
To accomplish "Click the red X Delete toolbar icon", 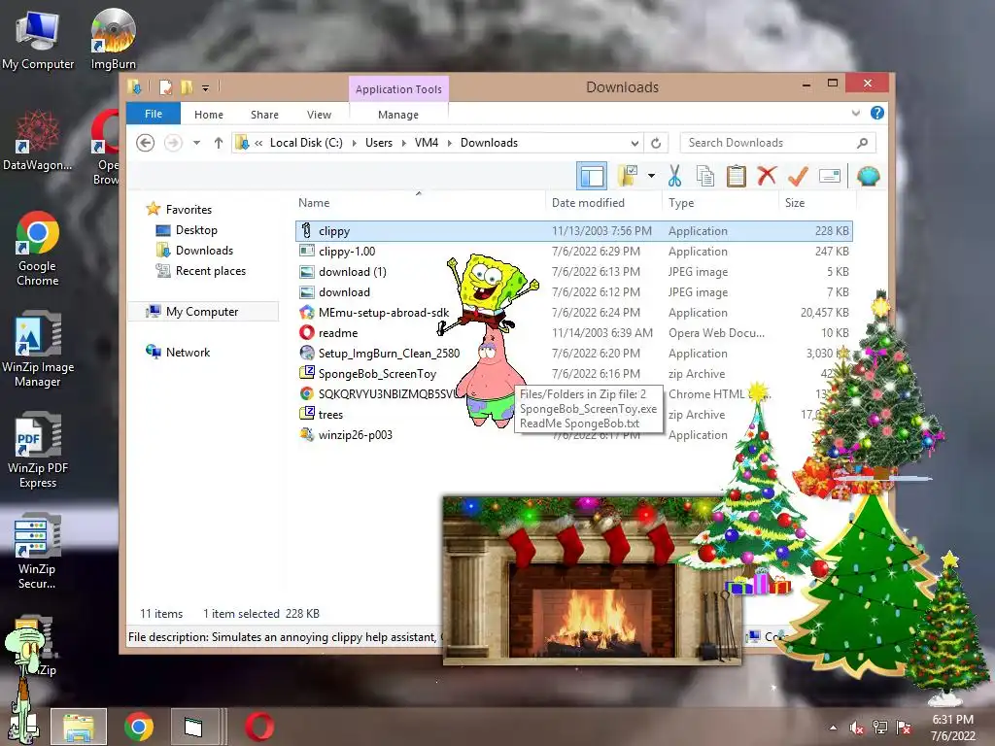I will pos(767,176).
